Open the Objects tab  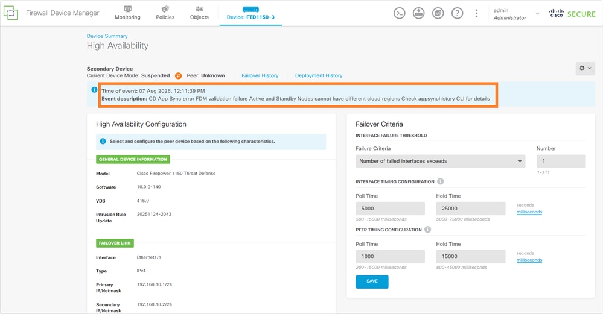[199, 13]
